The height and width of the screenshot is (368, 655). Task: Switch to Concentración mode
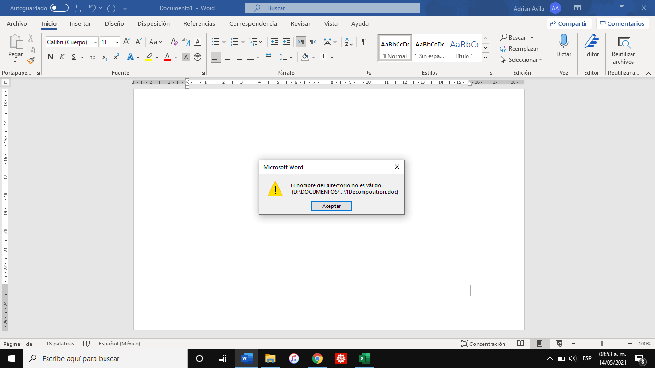point(483,344)
